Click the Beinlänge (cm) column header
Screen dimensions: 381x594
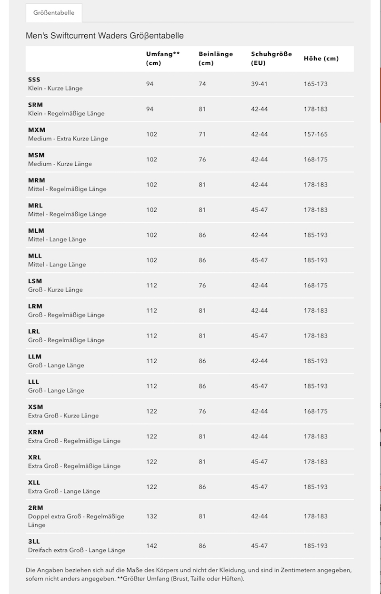[x=215, y=59]
